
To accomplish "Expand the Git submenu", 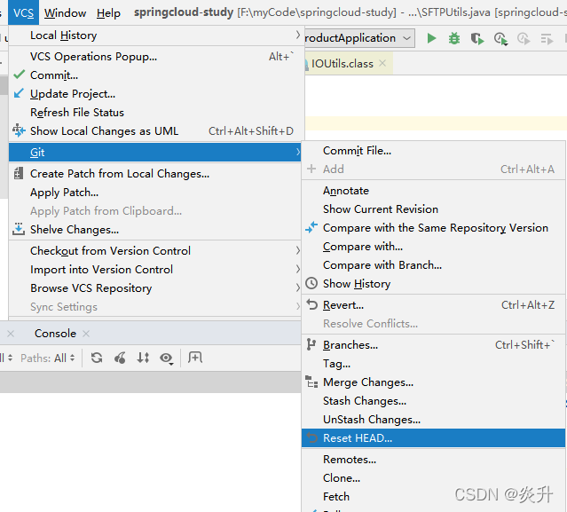I will pyautogui.click(x=154, y=153).
